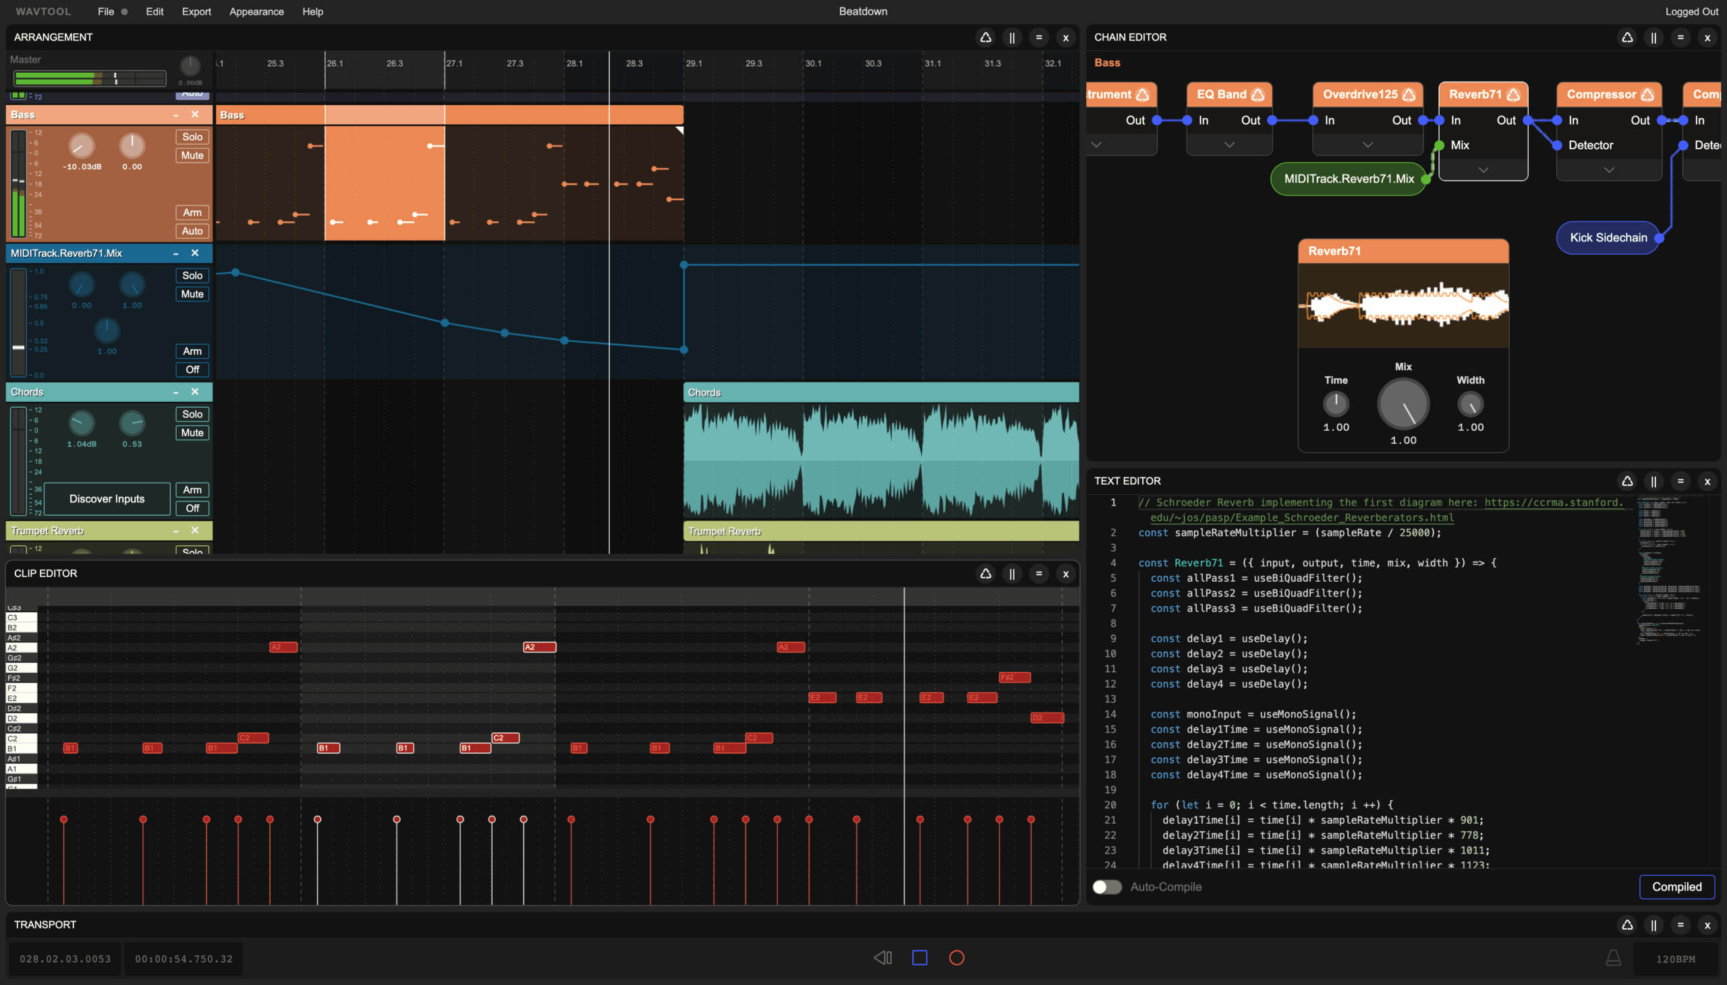1727x985 pixels.
Task: Click the recycle icon on Reverb71 node
Action: [1514, 94]
